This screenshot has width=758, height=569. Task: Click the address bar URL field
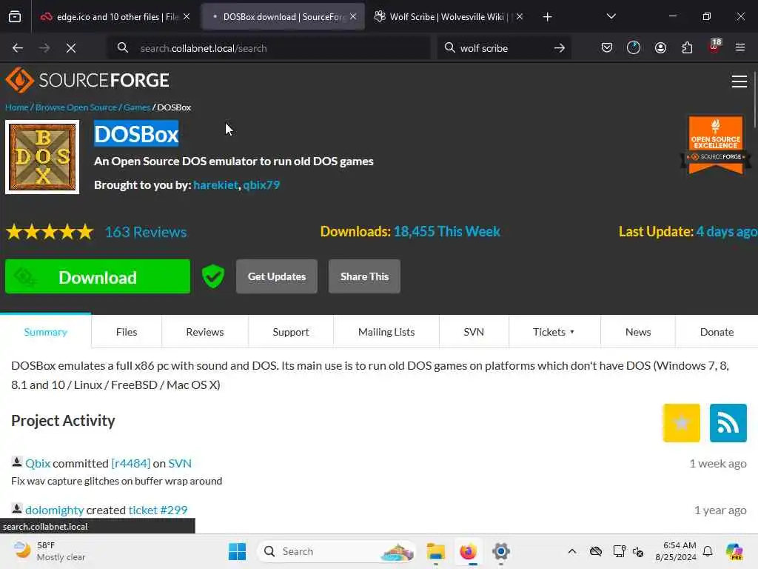[x=268, y=48]
